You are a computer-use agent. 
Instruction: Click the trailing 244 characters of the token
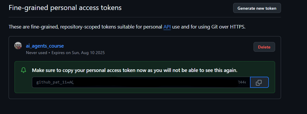coord(242,82)
